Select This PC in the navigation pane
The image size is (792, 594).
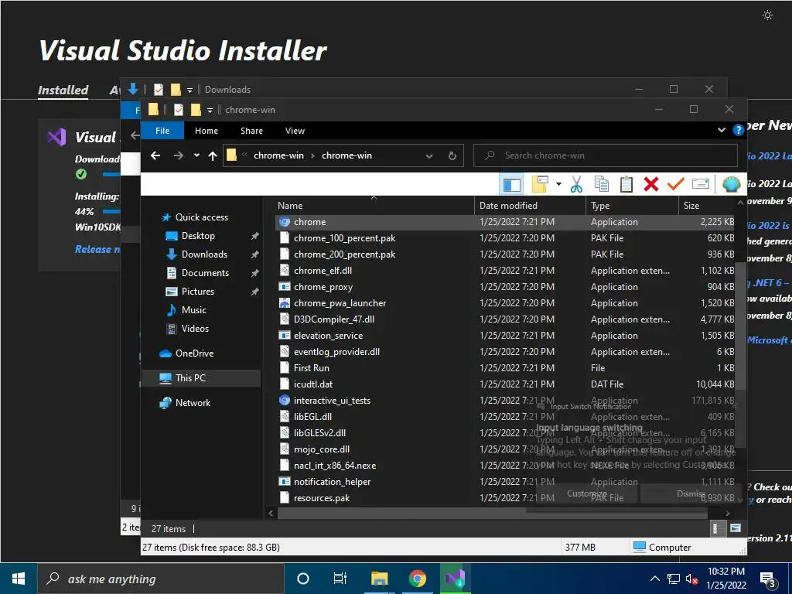(x=201, y=377)
